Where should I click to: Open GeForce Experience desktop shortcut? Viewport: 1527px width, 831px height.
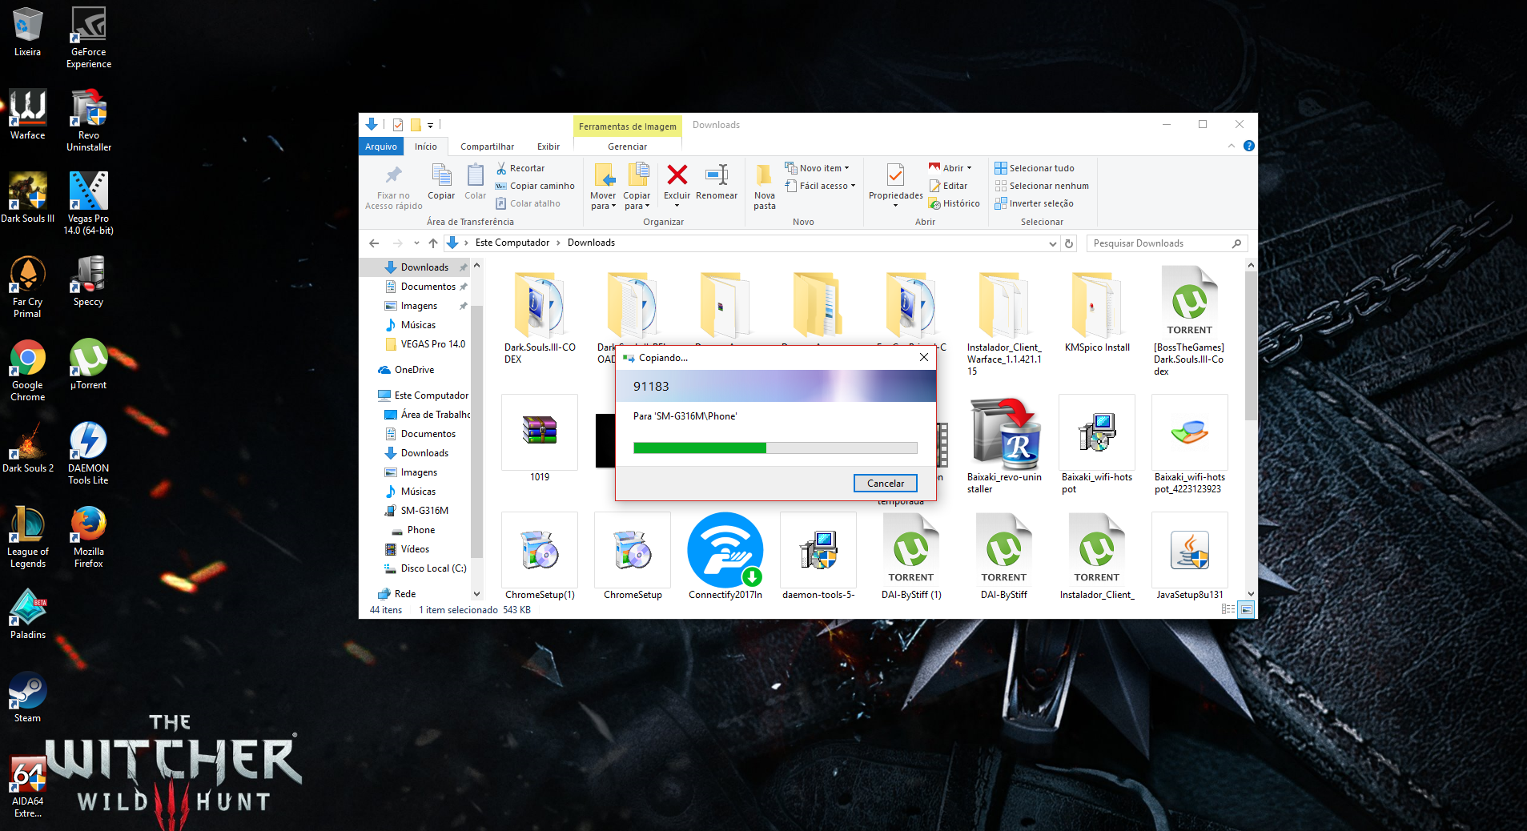tap(89, 38)
